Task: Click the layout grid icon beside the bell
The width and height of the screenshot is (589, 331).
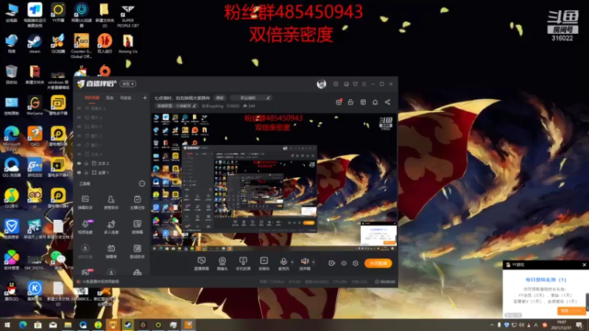Action: pos(363,102)
